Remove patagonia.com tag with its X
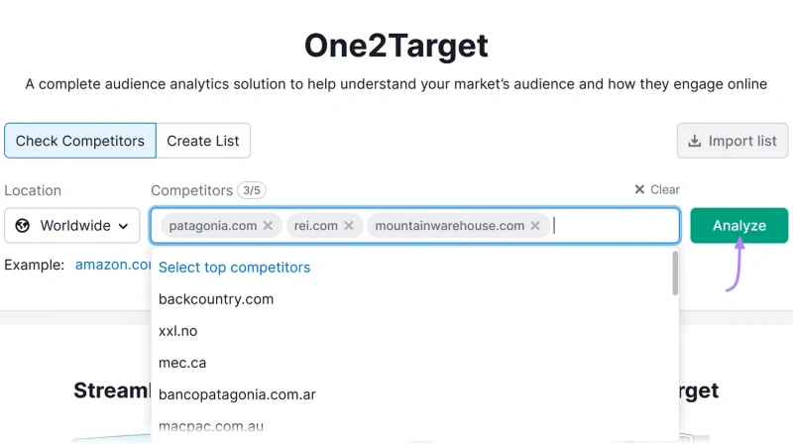Screen dimensions: 793x444 tap(268, 226)
